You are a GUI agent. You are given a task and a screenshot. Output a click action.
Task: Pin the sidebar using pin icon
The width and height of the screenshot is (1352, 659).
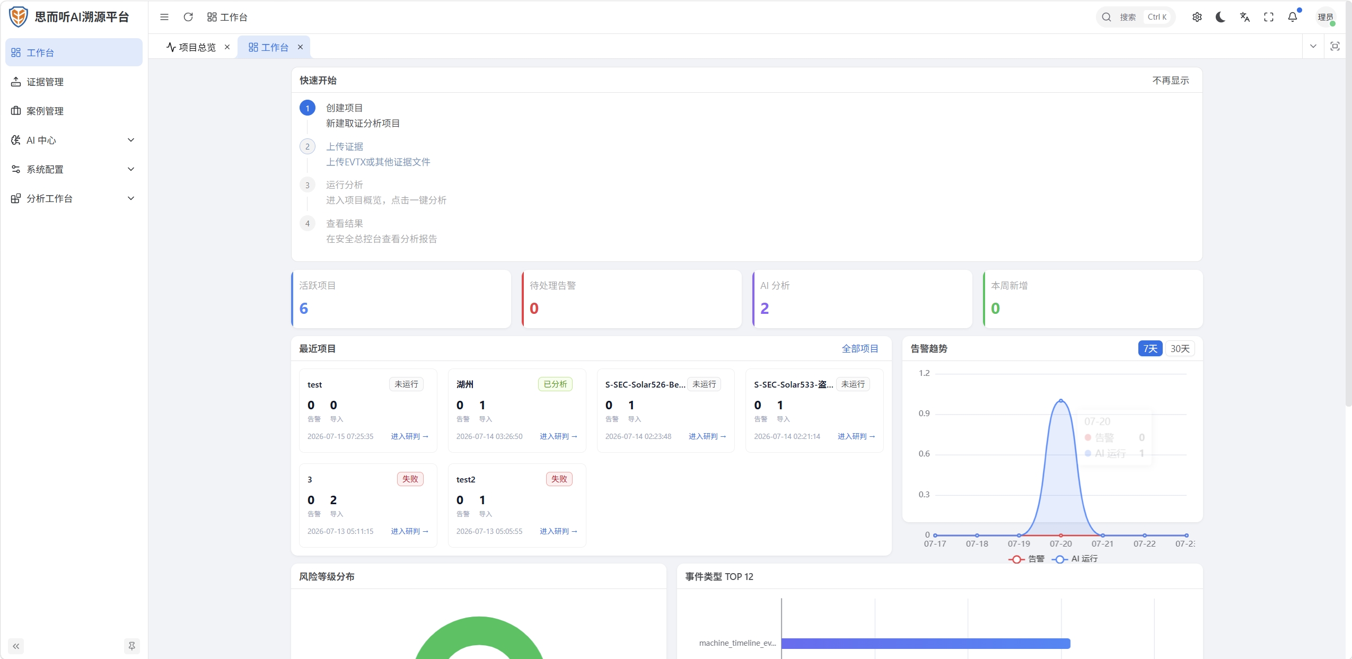point(132,646)
